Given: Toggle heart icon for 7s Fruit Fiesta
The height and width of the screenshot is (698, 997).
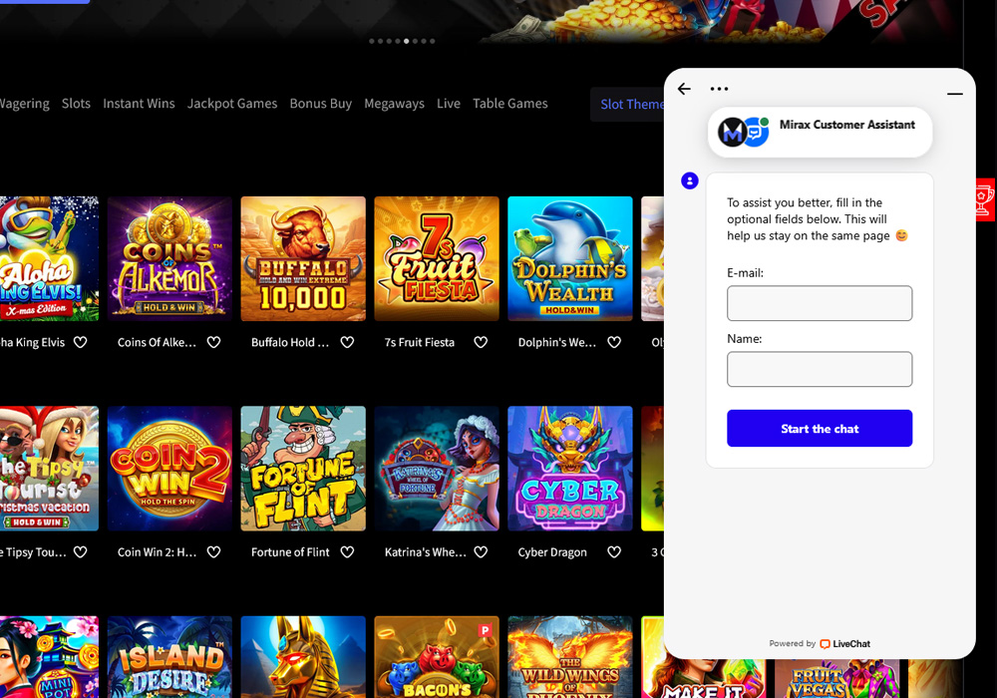Looking at the screenshot, I should (x=481, y=342).
